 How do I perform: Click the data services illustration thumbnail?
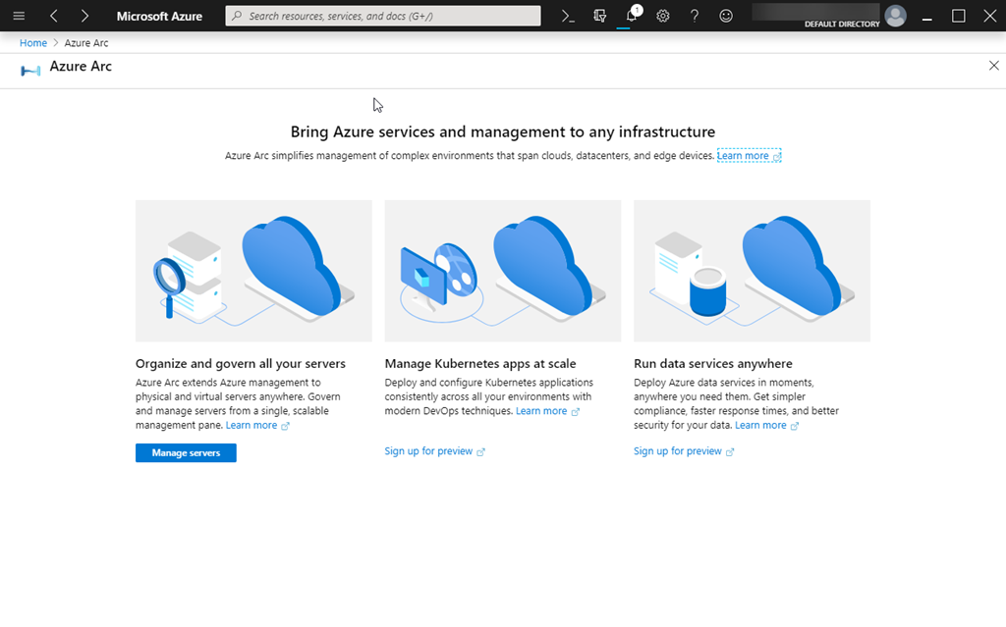point(752,271)
